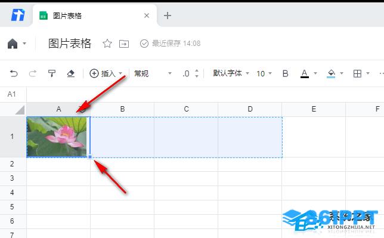Star the 图片表格 document

click(x=107, y=44)
